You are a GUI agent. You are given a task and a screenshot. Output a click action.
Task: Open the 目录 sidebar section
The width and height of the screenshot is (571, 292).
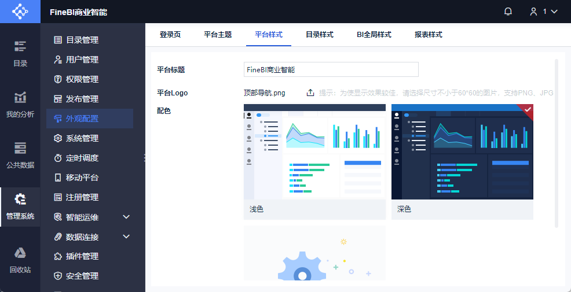20,54
